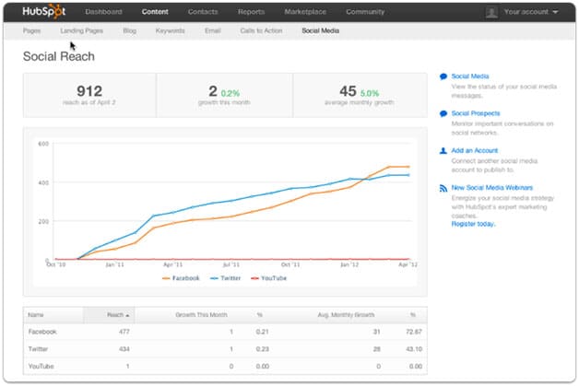The image size is (579, 386).
Task: Select the Social Media sub-tab
Action: [321, 30]
